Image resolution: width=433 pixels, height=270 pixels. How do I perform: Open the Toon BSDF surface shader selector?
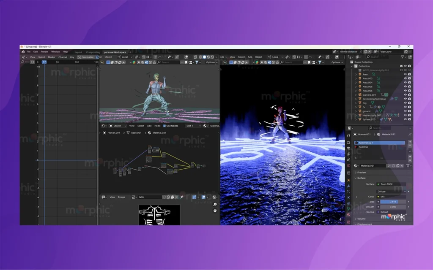point(391,184)
